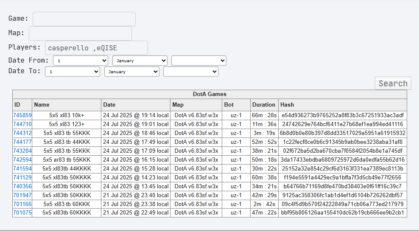Click the Players input with casperello
Image resolution: width=419 pixels, height=231 pixels.
pyautogui.click(x=96, y=48)
